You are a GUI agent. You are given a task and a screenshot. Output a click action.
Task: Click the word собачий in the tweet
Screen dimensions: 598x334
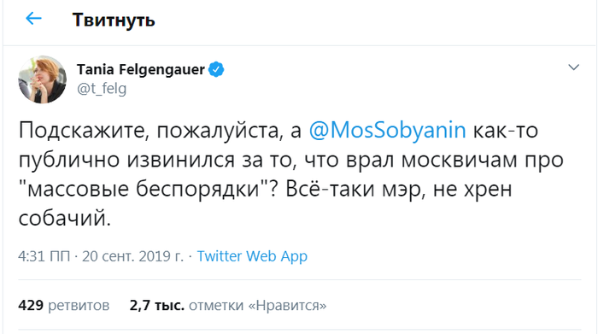tap(64, 219)
